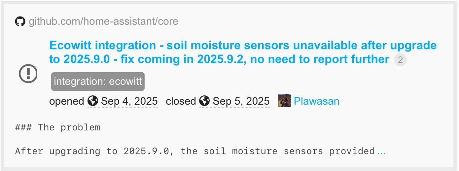Click the closed date Sep 5, 2025
Viewport: 459px width, 171px height.
point(241,101)
